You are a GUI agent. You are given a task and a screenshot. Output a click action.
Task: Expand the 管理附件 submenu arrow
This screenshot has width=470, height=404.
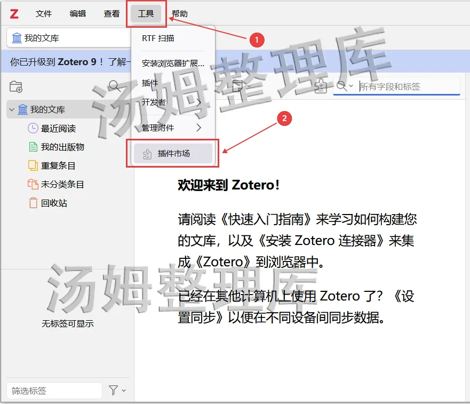[x=199, y=128]
